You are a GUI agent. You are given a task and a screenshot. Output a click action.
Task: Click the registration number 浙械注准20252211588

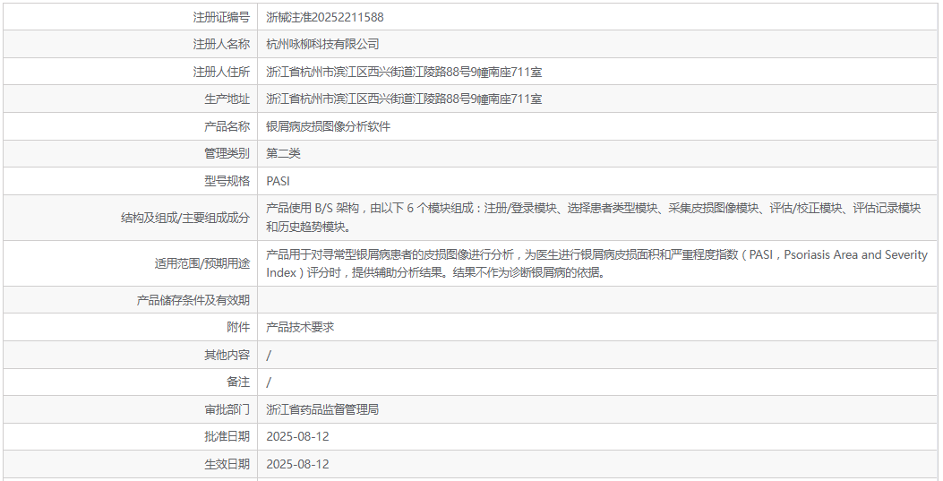pyautogui.click(x=325, y=17)
